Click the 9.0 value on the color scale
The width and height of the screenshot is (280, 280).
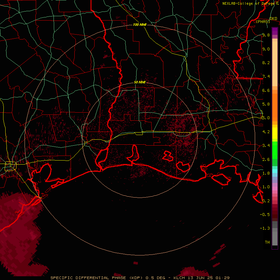pyautogui.click(x=266, y=49)
